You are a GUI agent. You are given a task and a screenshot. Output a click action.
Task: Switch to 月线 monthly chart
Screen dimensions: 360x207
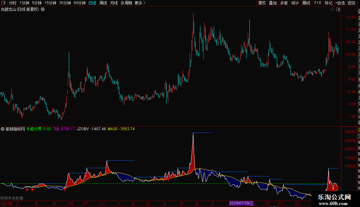coord(114,3)
